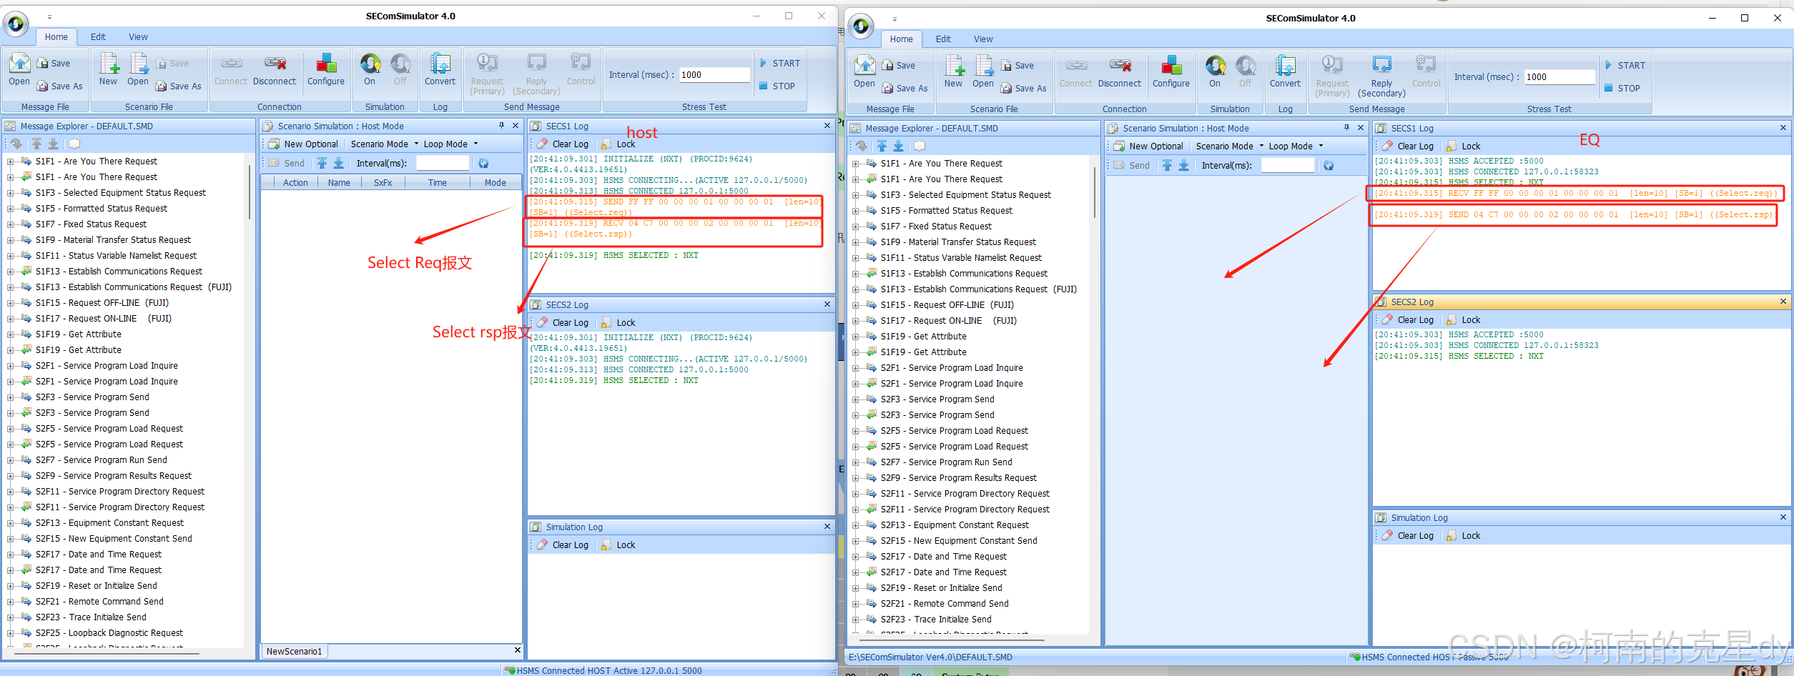The width and height of the screenshot is (1794, 676).
Task: Turn simulation On in left window
Action: click(370, 69)
